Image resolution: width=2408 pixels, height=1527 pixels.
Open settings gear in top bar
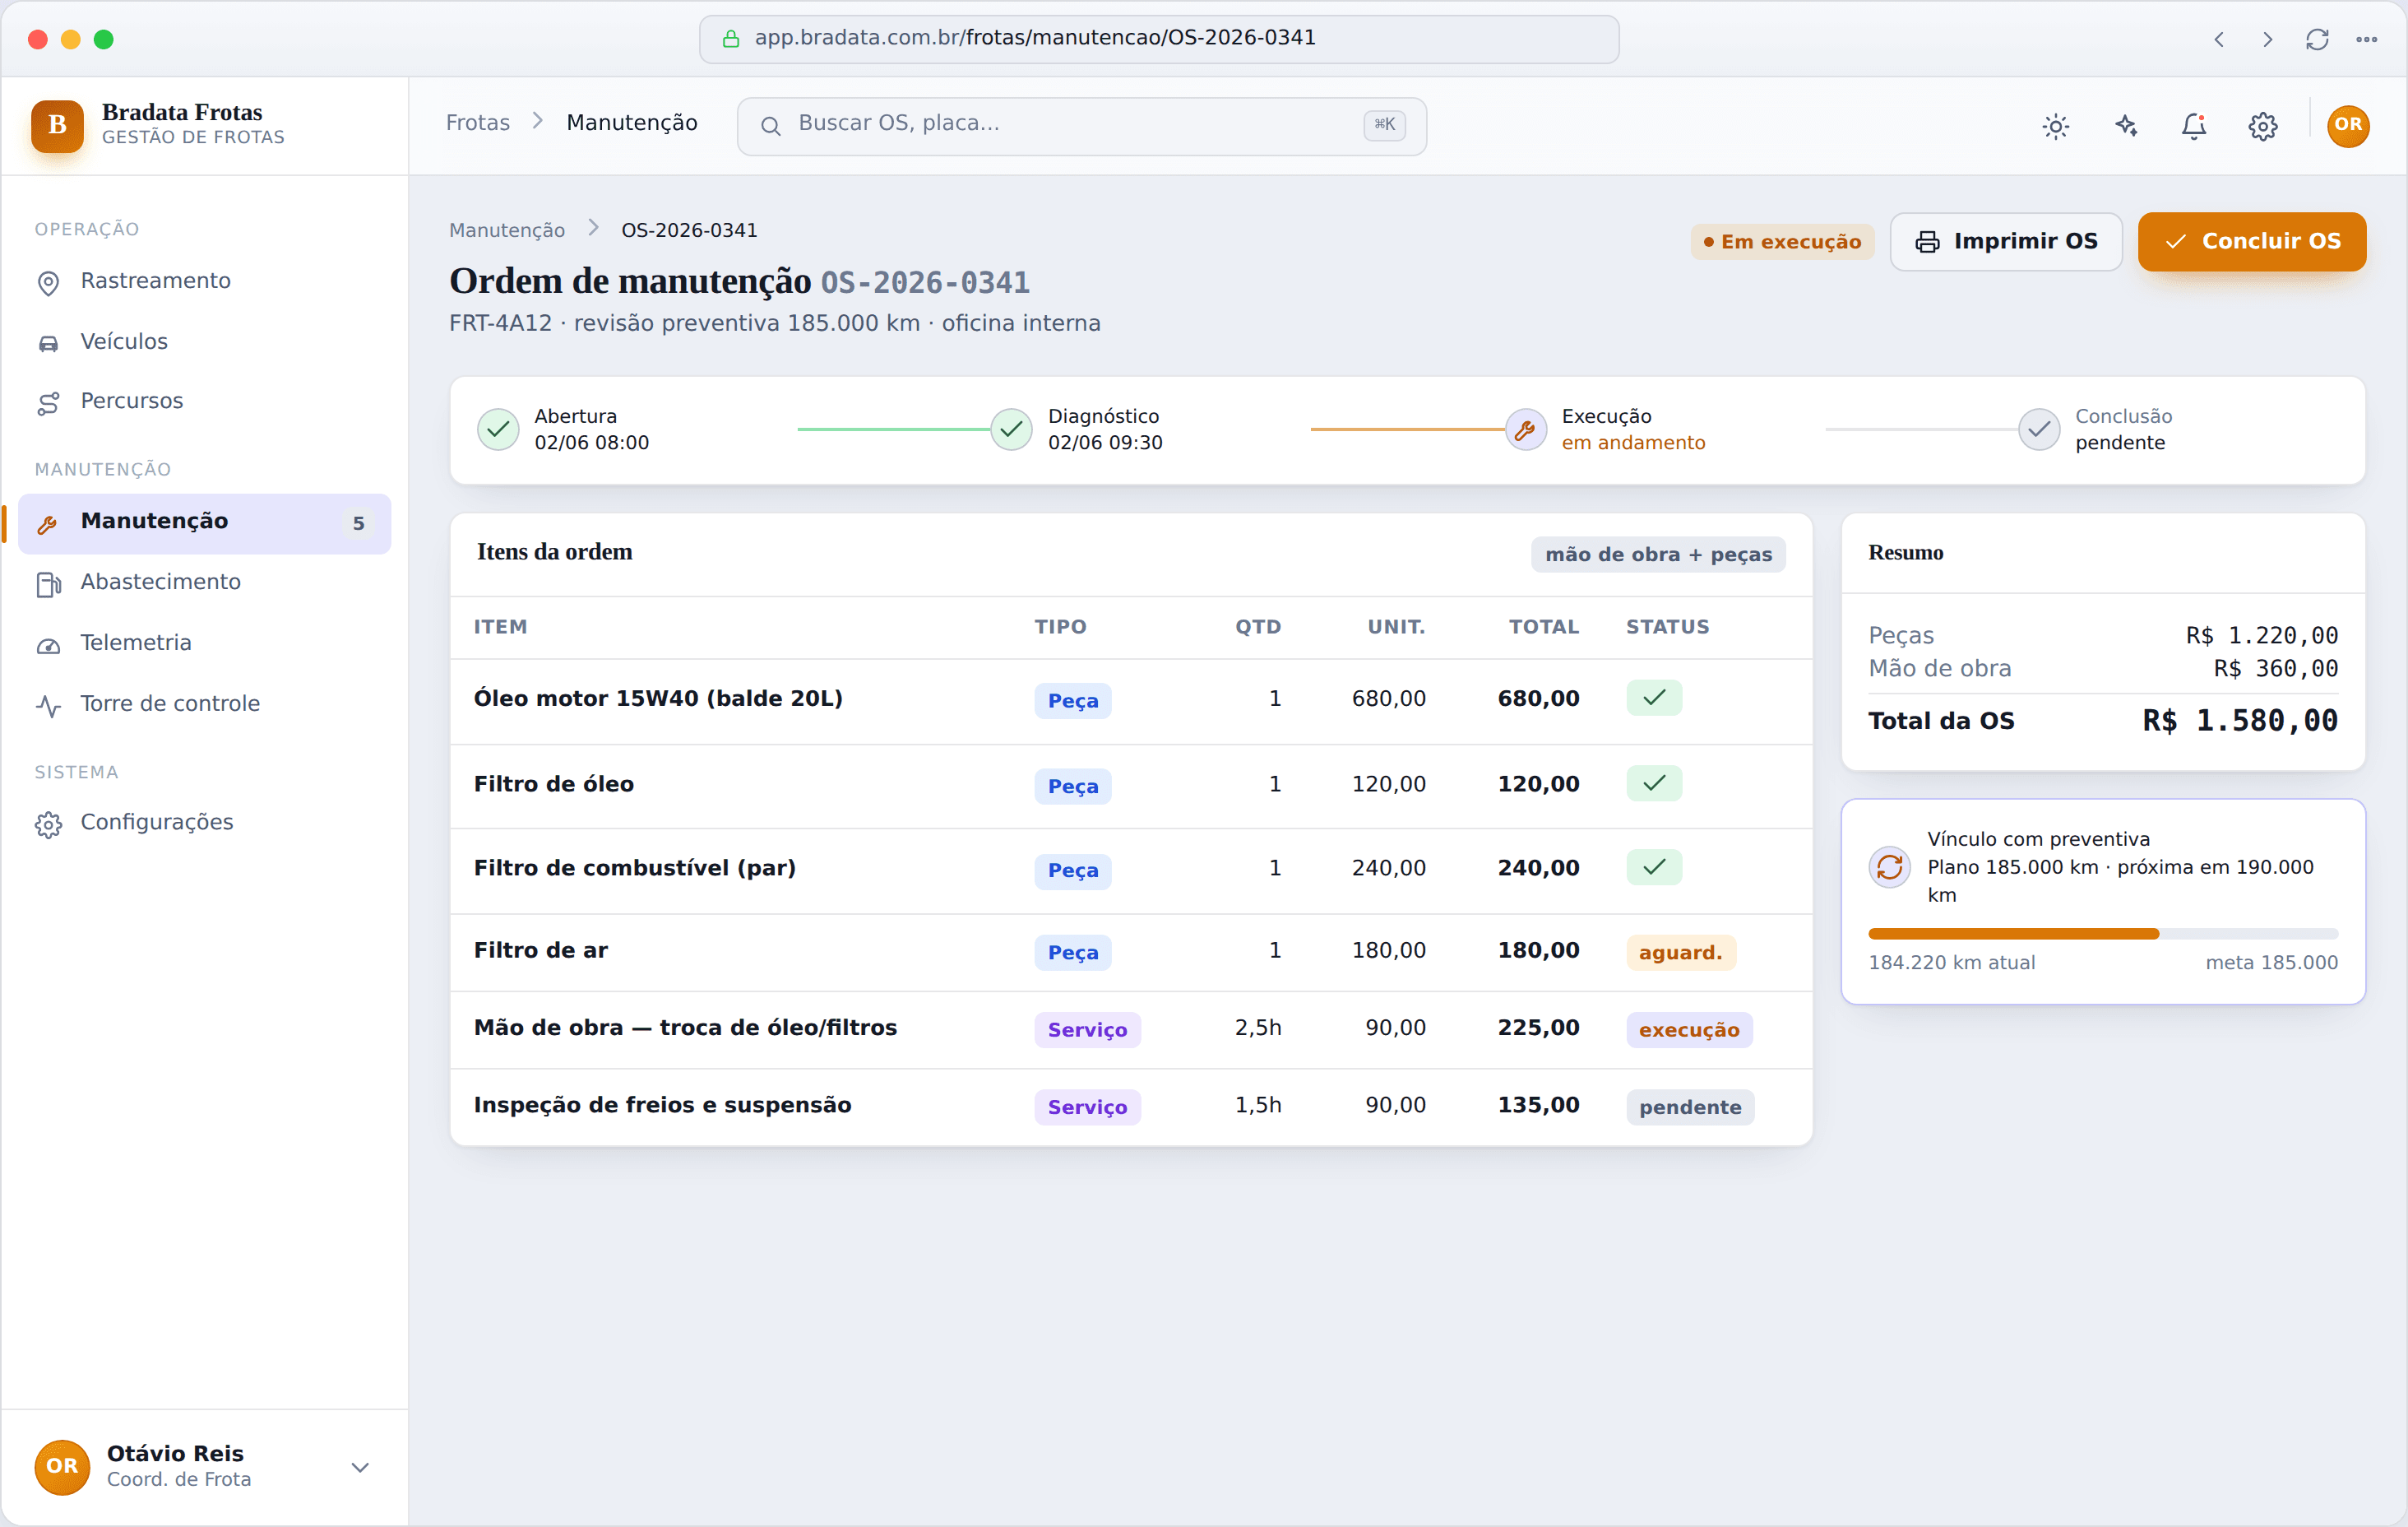[2263, 126]
